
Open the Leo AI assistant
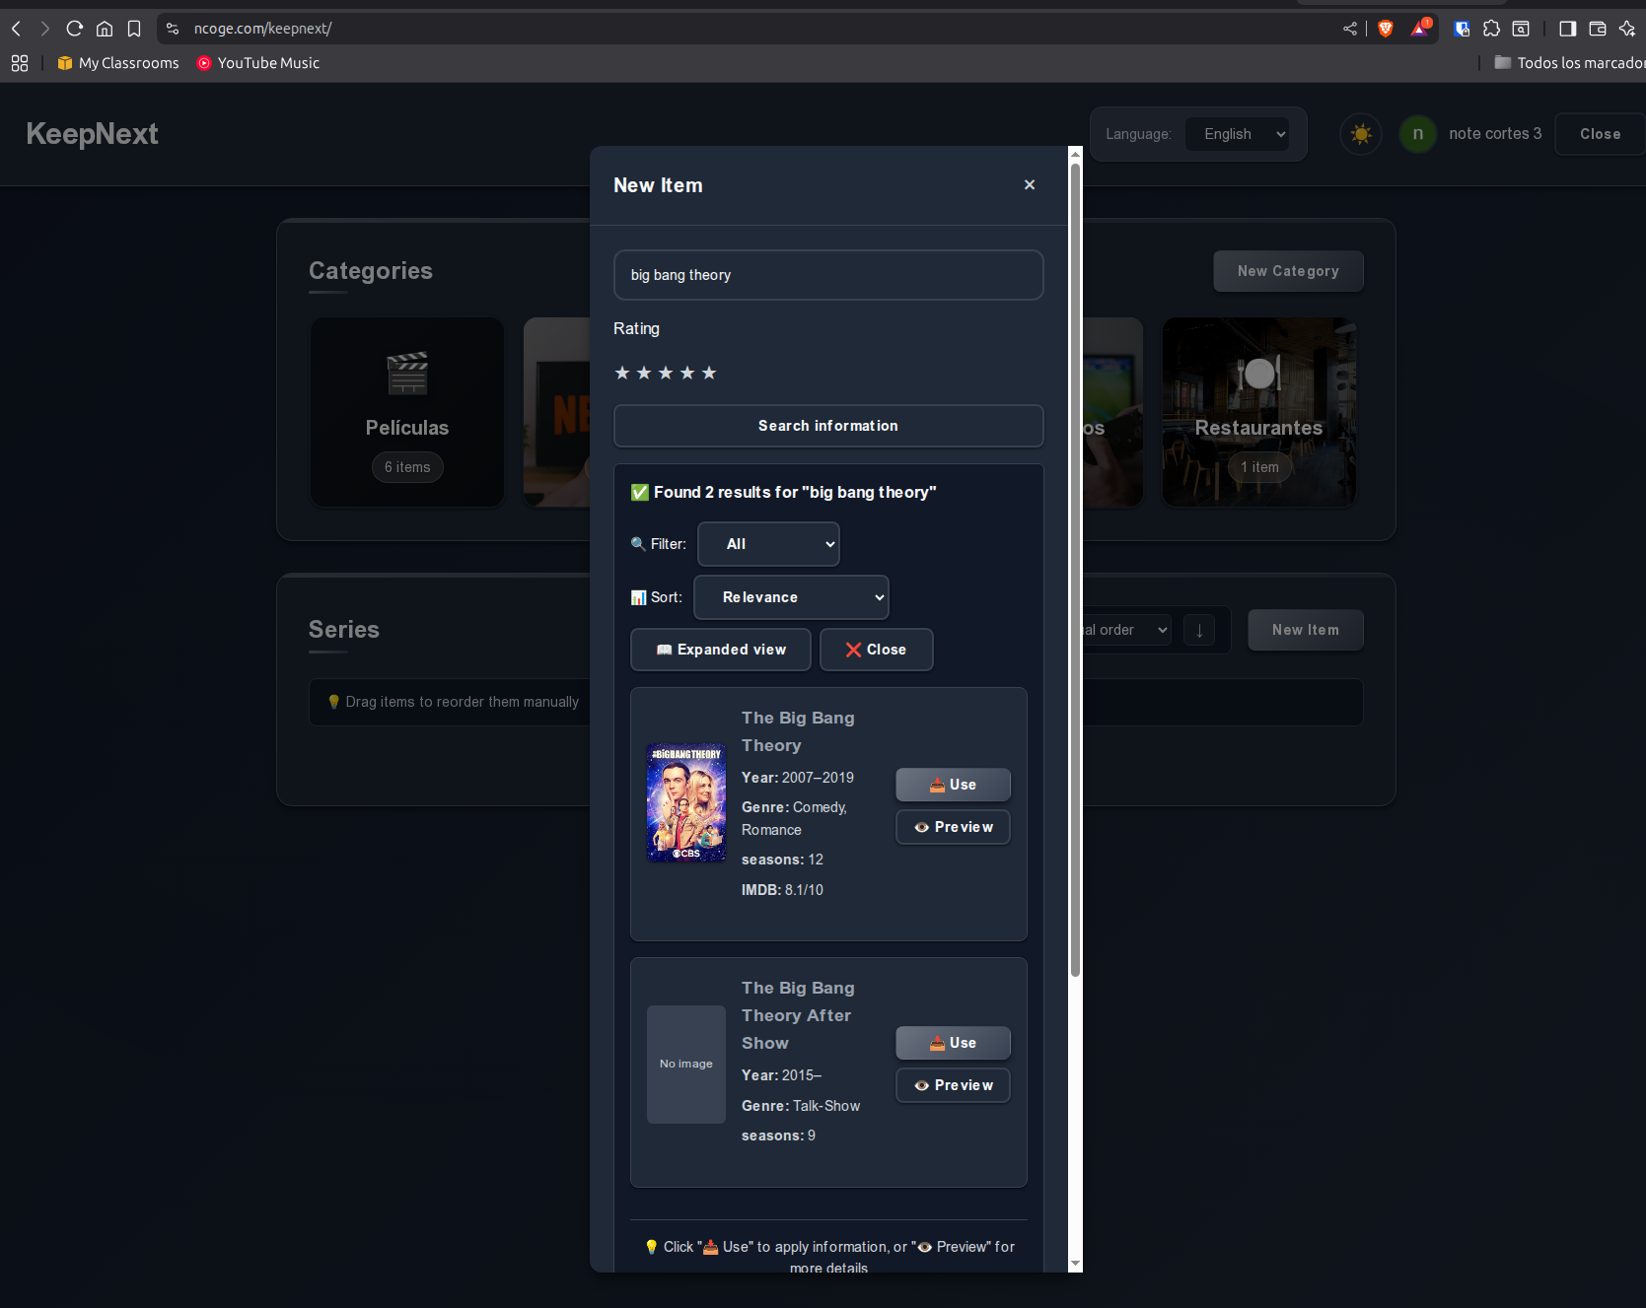coord(1627,29)
